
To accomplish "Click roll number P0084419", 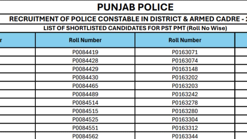I will point(85,52).
